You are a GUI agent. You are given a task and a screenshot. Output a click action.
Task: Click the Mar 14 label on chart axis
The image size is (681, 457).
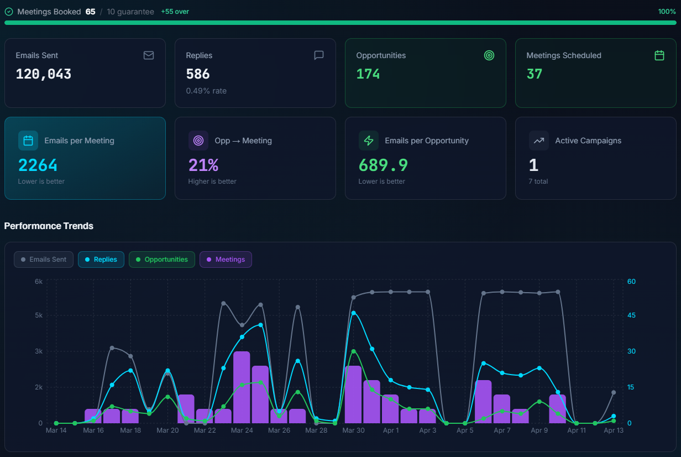56,430
